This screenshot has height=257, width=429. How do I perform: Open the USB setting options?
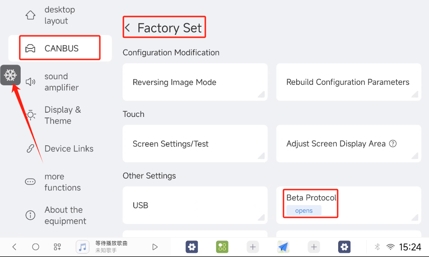pos(195,205)
